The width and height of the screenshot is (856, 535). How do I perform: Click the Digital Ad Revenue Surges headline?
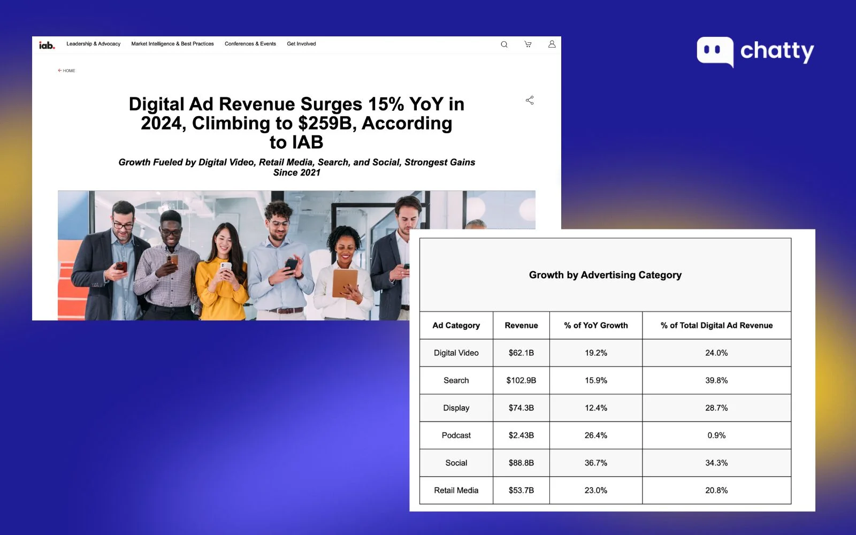click(296, 123)
